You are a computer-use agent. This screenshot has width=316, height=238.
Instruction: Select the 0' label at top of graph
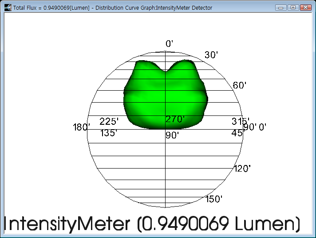coord(170,44)
